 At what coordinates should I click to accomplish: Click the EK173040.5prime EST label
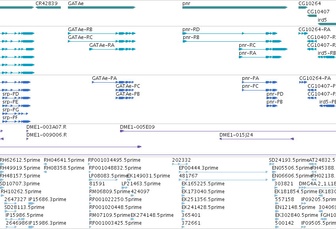tap(203, 192)
